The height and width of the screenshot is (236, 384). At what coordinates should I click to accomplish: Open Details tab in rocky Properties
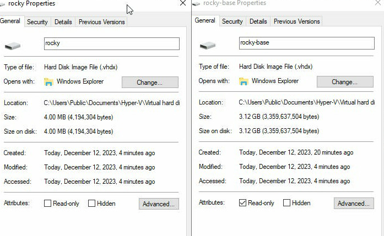pyautogui.click(x=63, y=22)
